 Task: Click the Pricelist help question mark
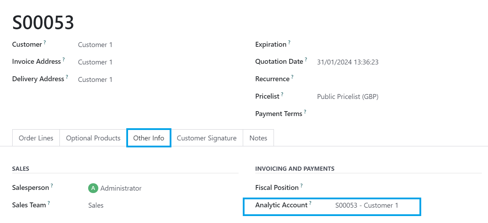(282, 94)
